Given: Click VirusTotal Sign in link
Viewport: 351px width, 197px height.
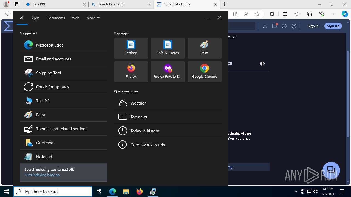Looking at the screenshot, I should coord(313,26).
